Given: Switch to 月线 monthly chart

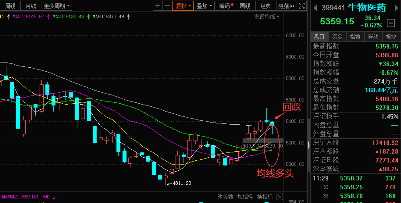Looking at the screenshot, I should tap(31, 6).
